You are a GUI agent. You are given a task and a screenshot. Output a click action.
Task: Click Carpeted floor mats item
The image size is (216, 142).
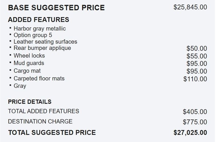(39, 79)
